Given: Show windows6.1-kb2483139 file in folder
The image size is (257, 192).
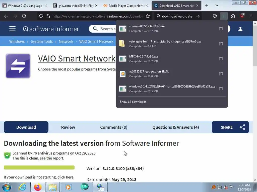Looking at the screenshot, I should click(221, 89).
